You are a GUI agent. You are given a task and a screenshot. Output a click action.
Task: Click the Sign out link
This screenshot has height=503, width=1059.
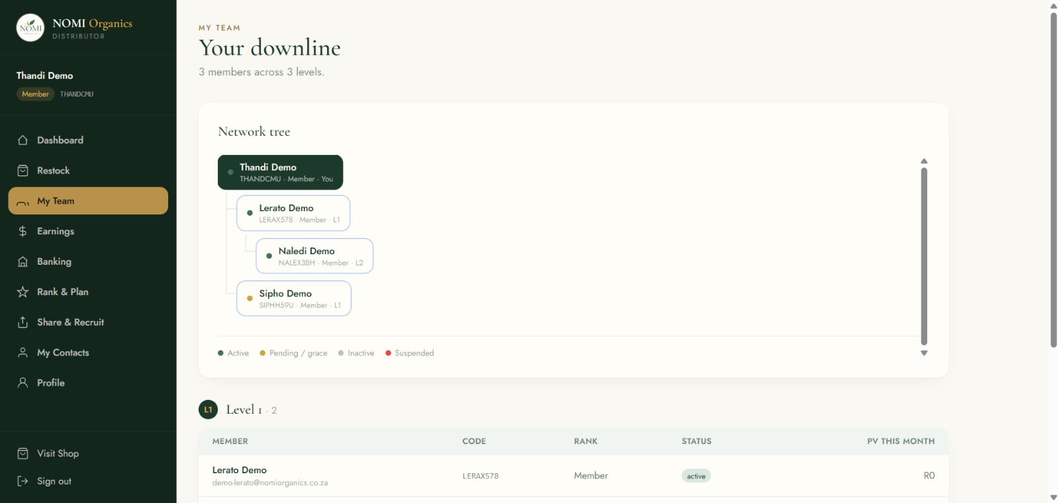pyautogui.click(x=88, y=481)
